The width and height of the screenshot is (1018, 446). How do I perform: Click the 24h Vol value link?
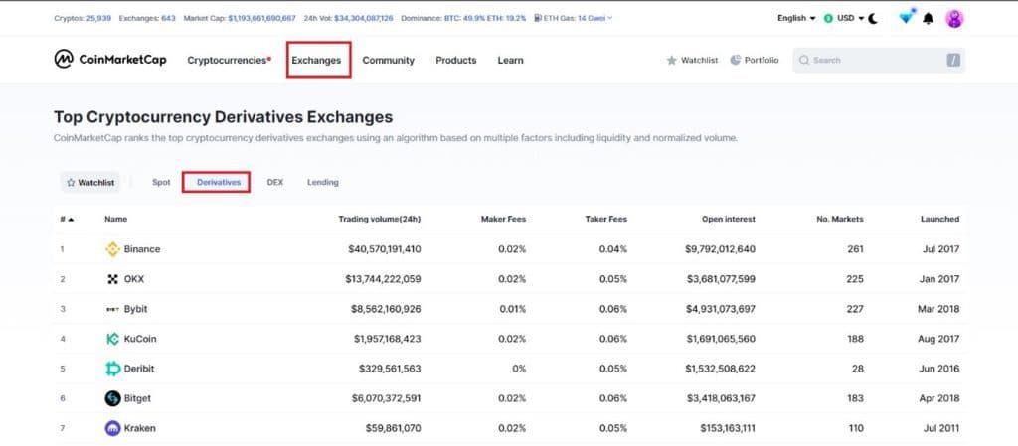click(x=364, y=18)
